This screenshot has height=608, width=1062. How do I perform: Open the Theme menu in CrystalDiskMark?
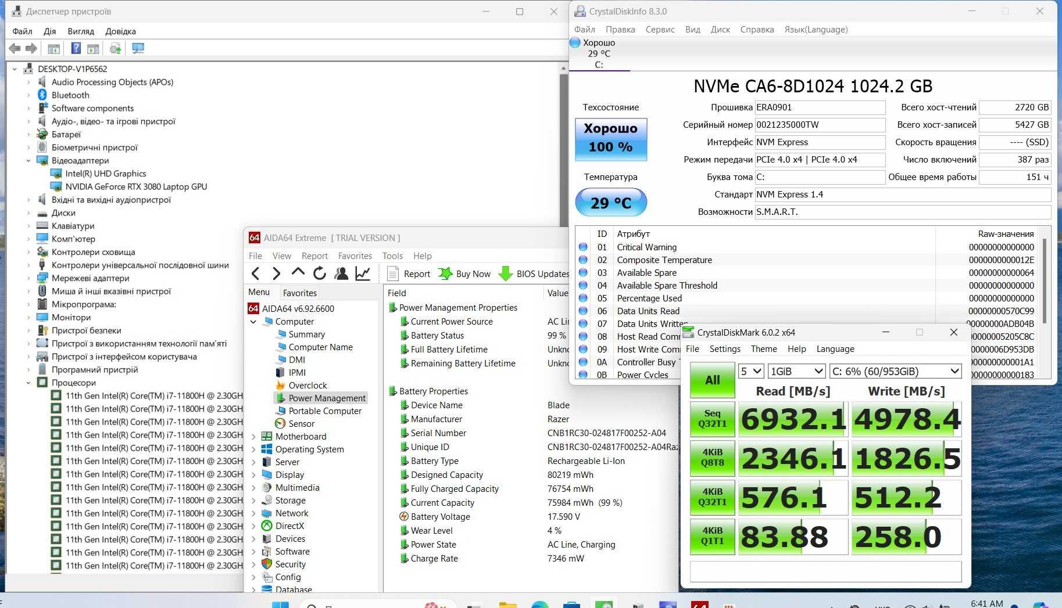pyautogui.click(x=764, y=349)
